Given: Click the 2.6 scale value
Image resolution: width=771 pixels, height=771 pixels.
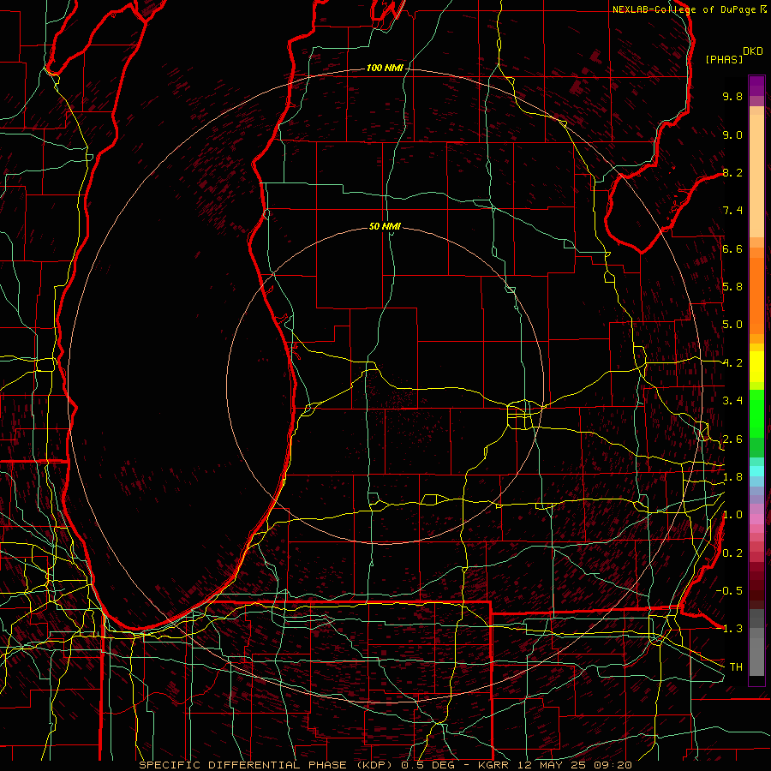Looking at the screenshot, I should (x=732, y=439).
